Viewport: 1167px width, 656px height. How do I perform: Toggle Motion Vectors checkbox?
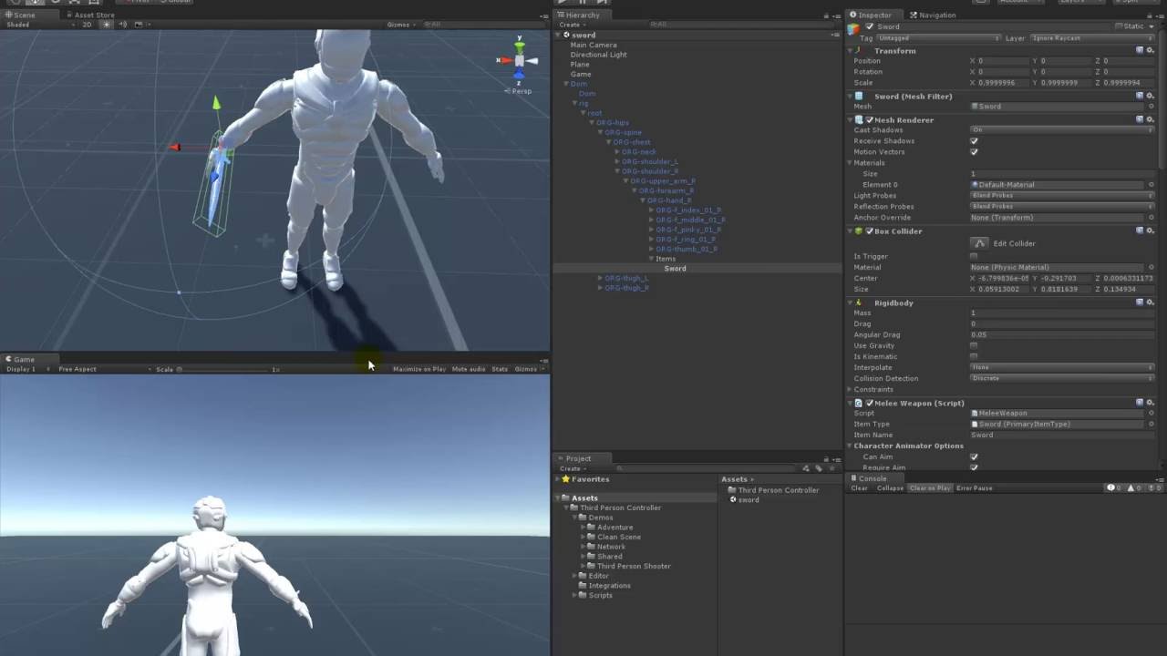(x=974, y=152)
